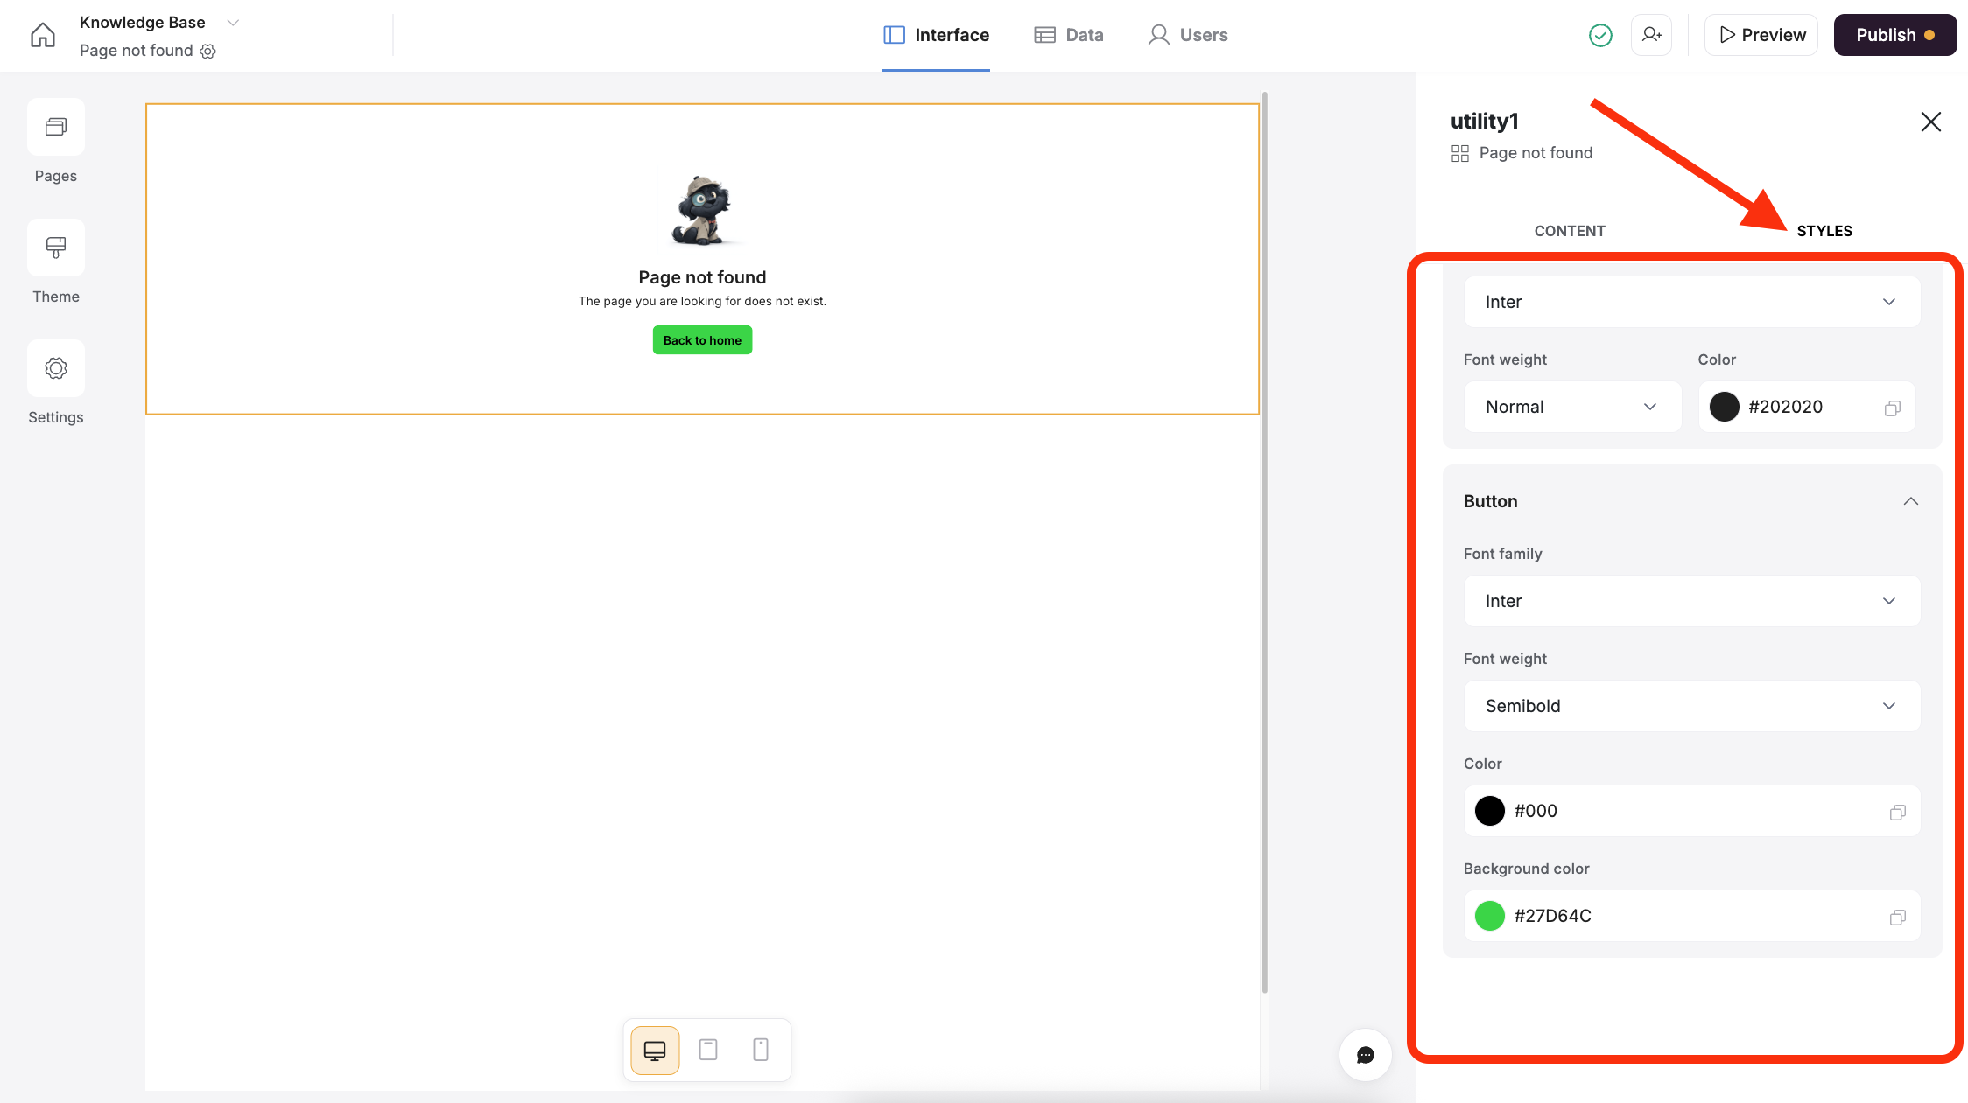Viewport: 1968px width, 1103px height.
Task: Switch to desktop preview mode
Action: [x=655, y=1050]
